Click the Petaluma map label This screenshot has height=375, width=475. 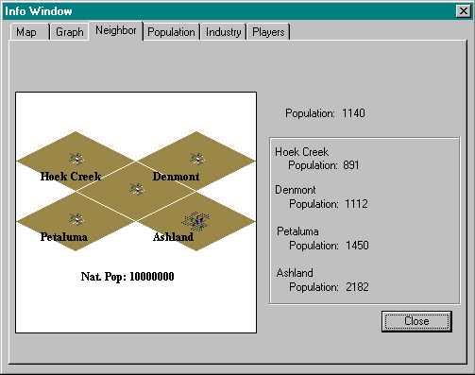(x=64, y=237)
